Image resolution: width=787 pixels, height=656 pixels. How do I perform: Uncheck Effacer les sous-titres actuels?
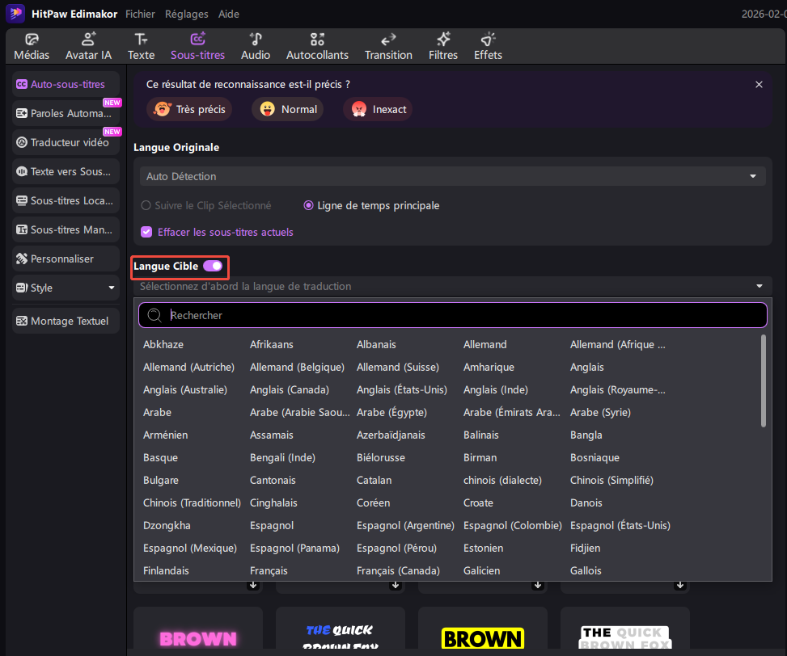coord(146,232)
